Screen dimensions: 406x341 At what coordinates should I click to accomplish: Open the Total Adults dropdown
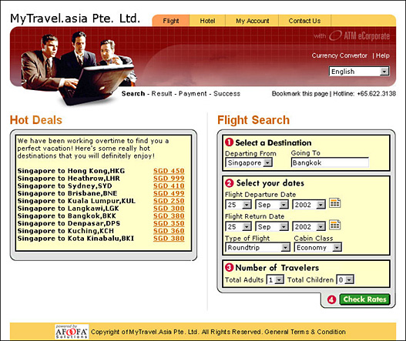point(275,279)
